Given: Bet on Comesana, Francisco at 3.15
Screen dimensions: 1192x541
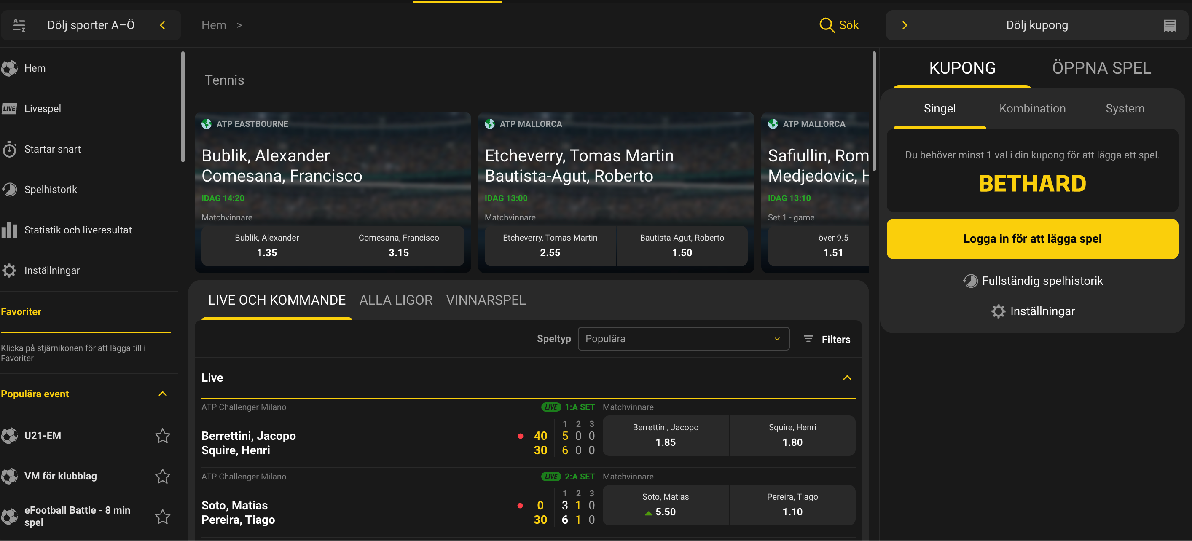Looking at the screenshot, I should (x=399, y=246).
